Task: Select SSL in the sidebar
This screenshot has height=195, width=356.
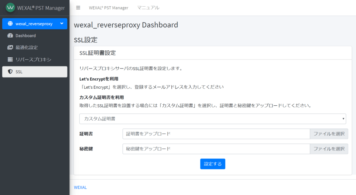Action: point(35,72)
